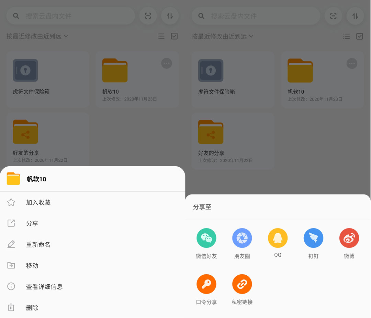Tap 上次修改：2020年11月23日 text in left screen
Image resolution: width=371 pixels, height=318 pixels.
pos(130,99)
